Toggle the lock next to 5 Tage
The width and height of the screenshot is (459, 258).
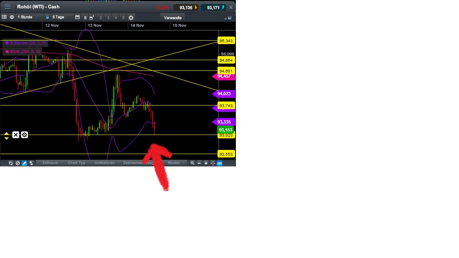(47, 17)
